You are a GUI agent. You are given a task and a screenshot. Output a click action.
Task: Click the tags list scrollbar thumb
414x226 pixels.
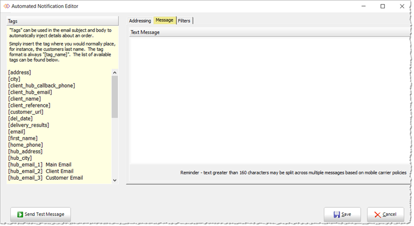point(115,97)
